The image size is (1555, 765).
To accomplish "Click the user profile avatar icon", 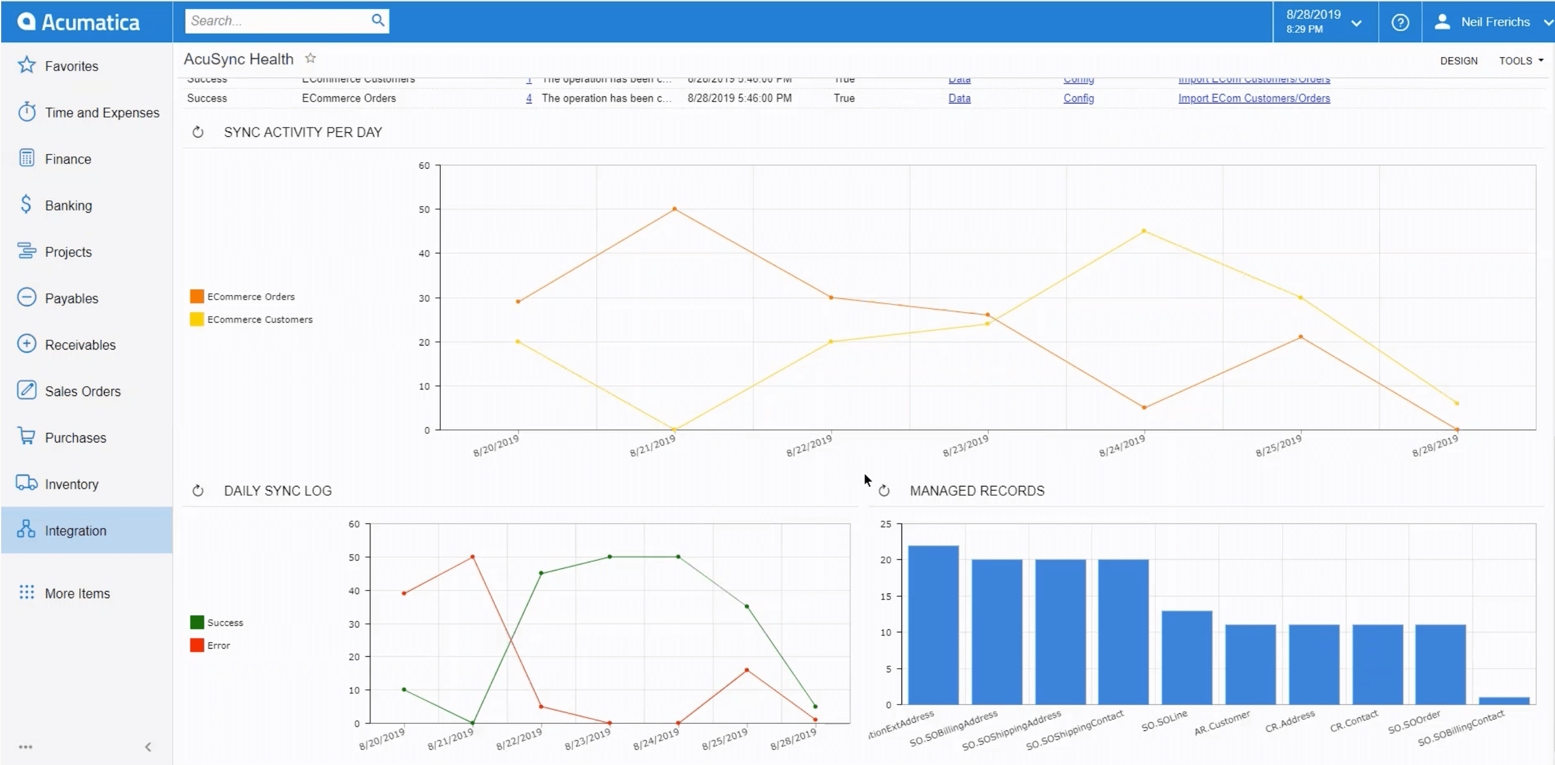I will point(1442,22).
